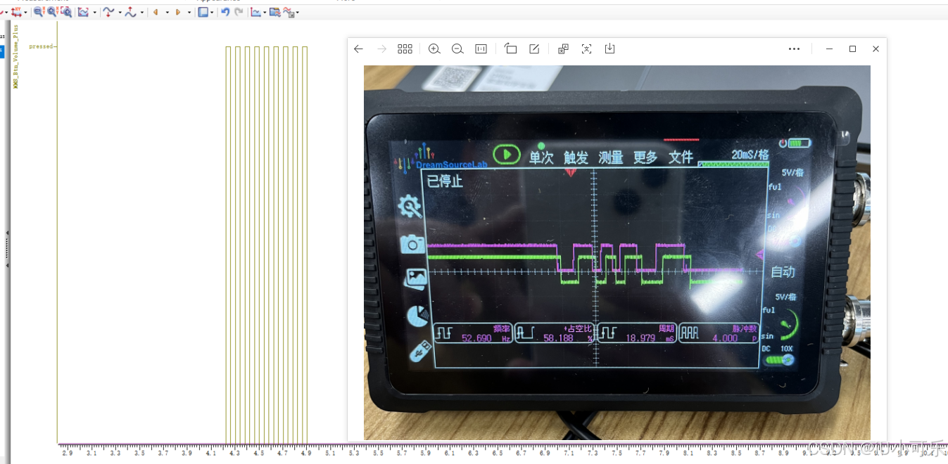Click the chart axes view icon

click(257, 12)
